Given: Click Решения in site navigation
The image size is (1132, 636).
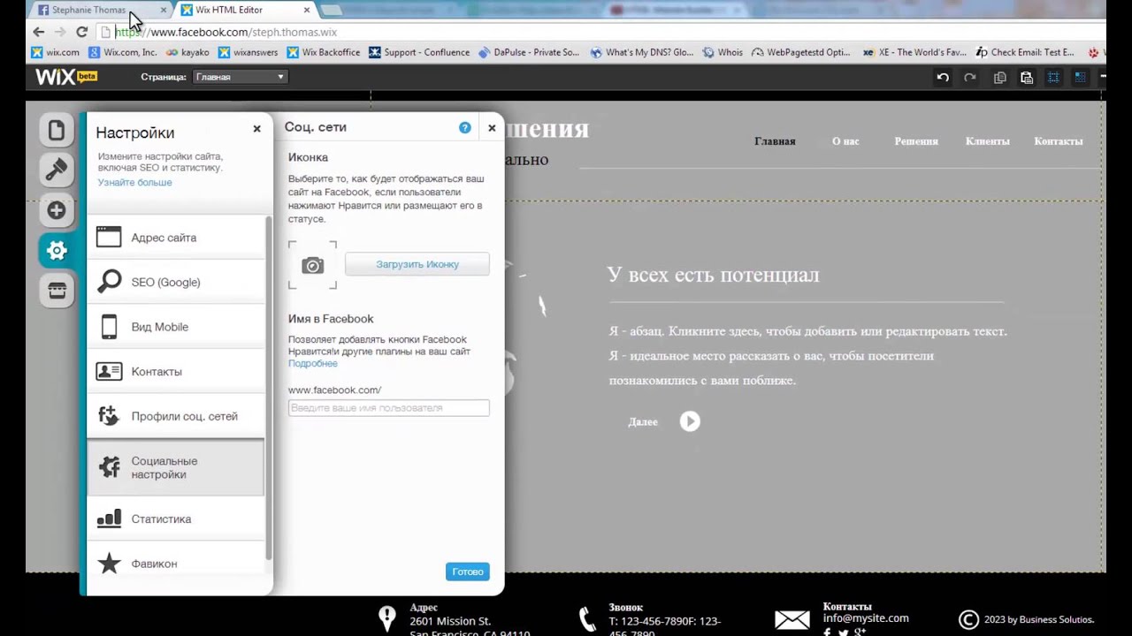Looking at the screenshot, I should click(x=916, y=141).
